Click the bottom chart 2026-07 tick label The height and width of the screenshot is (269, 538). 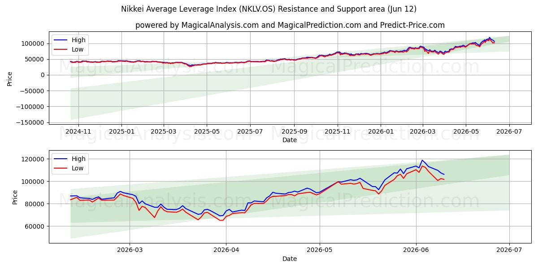click(509, 250)
